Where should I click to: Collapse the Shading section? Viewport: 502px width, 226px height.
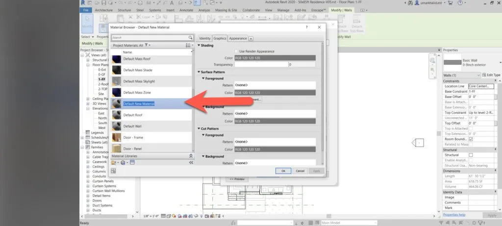click(199, 46)
